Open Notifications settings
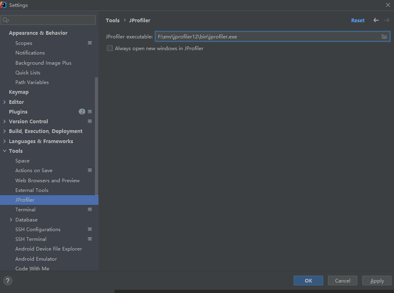 [30, 53]
